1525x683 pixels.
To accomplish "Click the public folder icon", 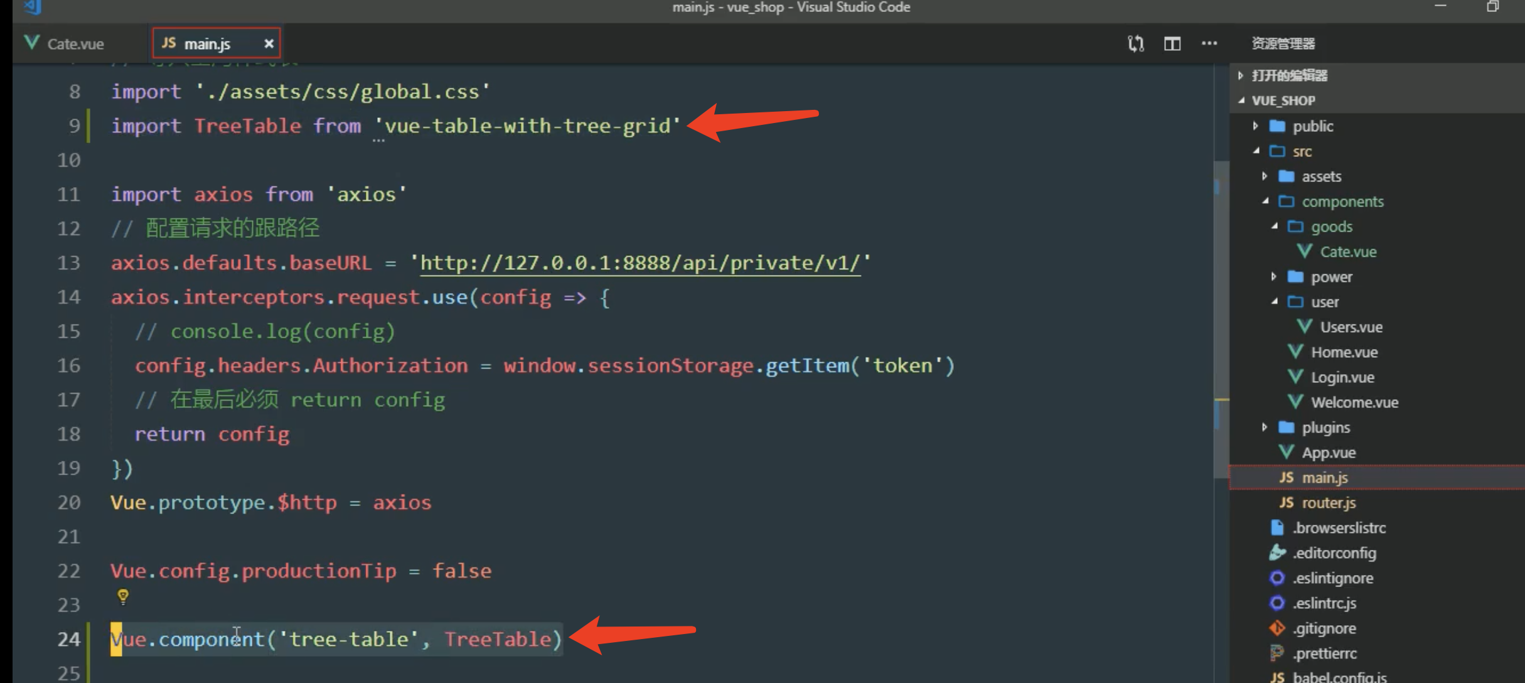I will tap(1277, 126).
